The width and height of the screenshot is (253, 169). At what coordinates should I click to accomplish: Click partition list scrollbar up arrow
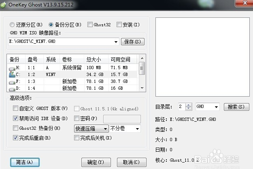coord(142,58)
